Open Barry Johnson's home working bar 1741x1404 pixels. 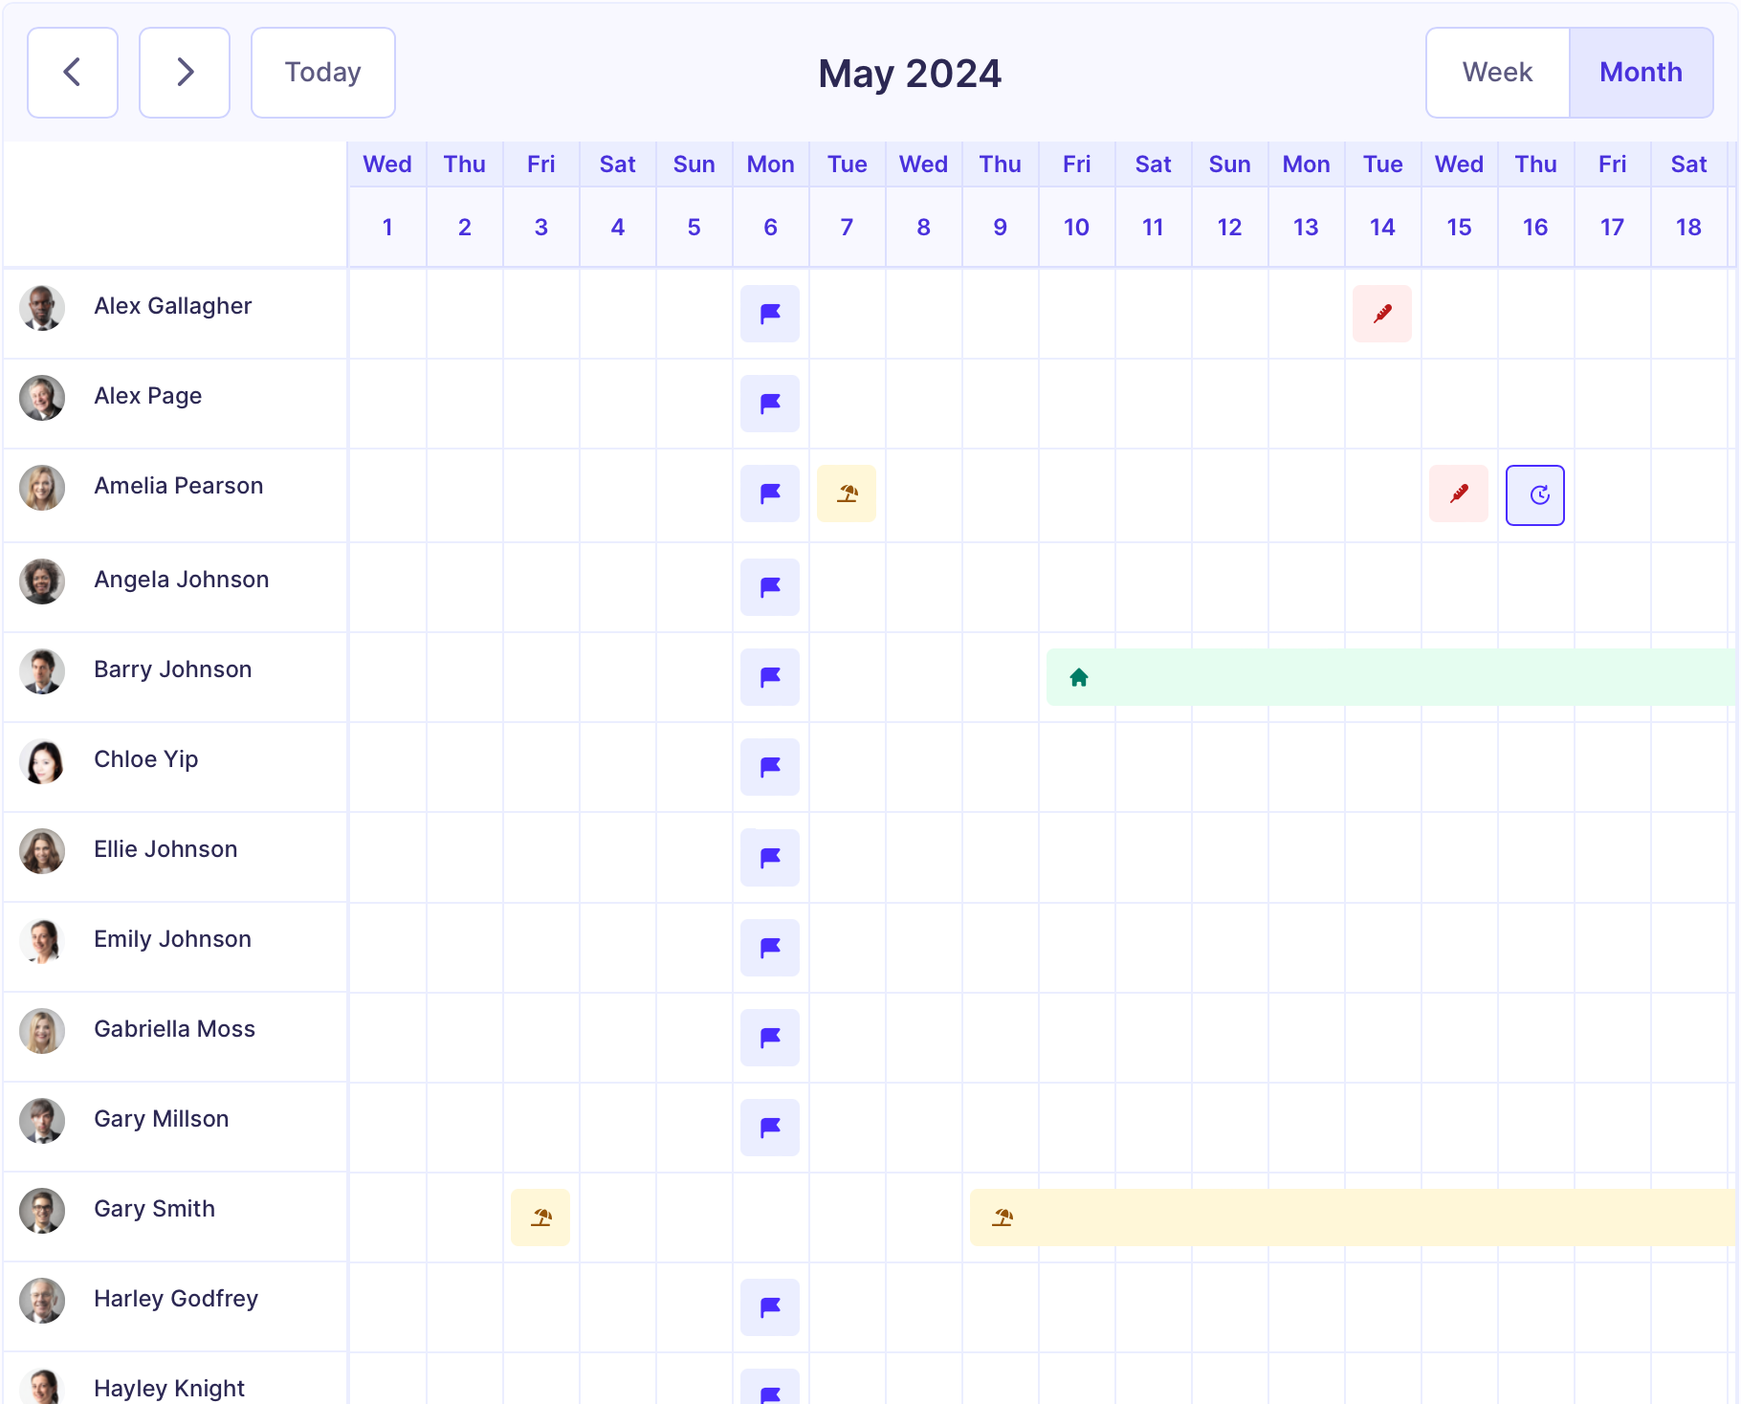tap(1387, 677)
